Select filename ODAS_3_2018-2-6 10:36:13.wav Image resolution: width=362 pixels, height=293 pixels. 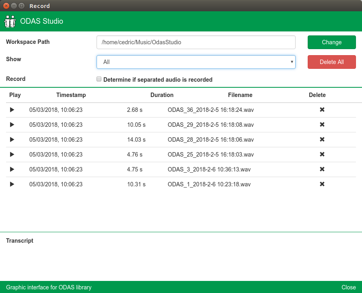tap(209, 169)
